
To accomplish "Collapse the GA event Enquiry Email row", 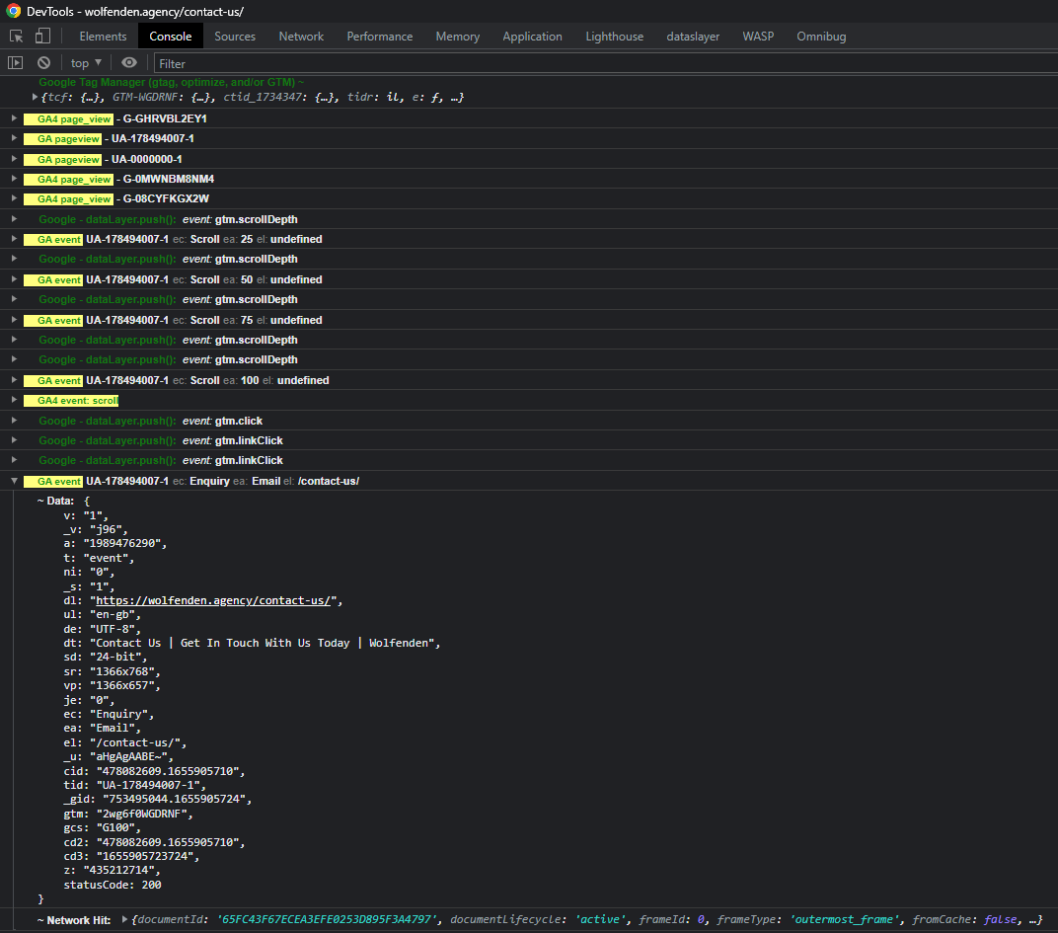I will 14,482.
